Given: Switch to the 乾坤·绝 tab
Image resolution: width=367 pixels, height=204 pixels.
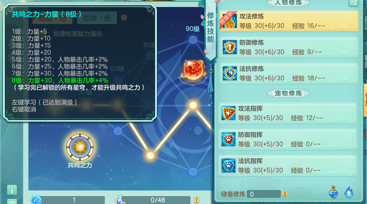Looking at the screenshot, I should (x=97, y=18).
